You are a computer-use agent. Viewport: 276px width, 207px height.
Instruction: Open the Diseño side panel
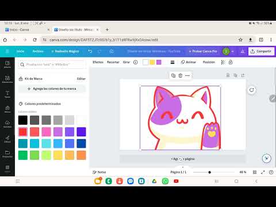(7, 64)
